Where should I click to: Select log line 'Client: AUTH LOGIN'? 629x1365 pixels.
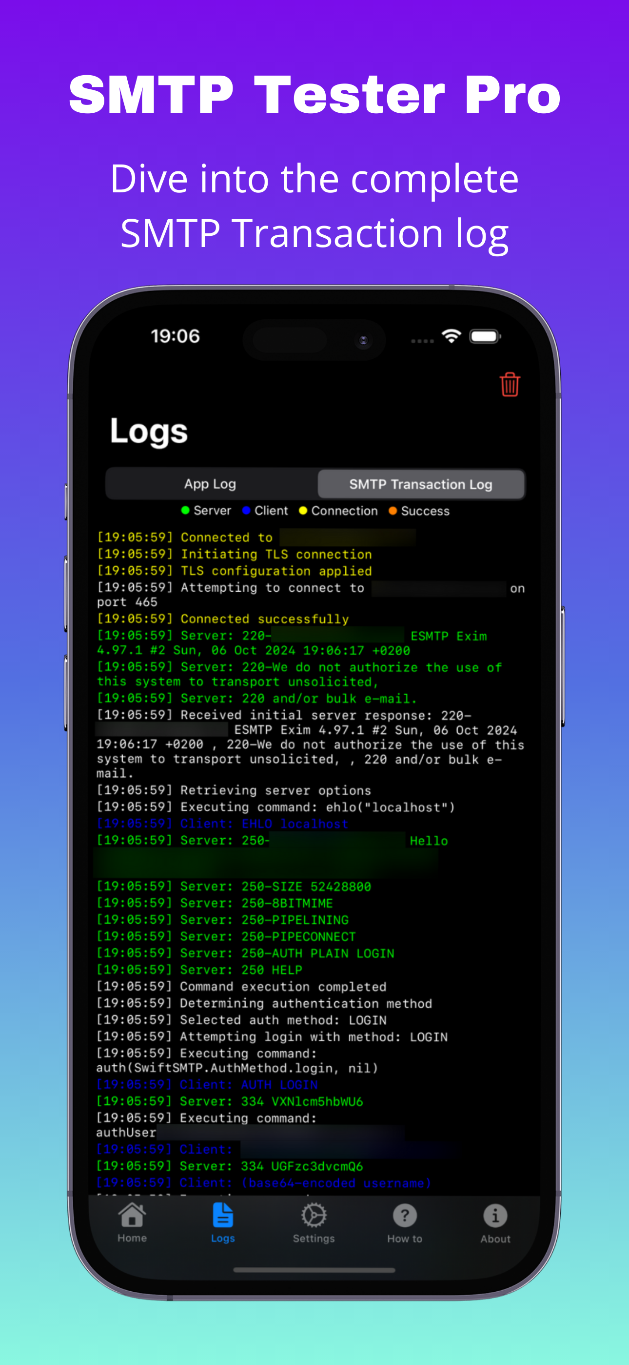[x=207, y=1085]
